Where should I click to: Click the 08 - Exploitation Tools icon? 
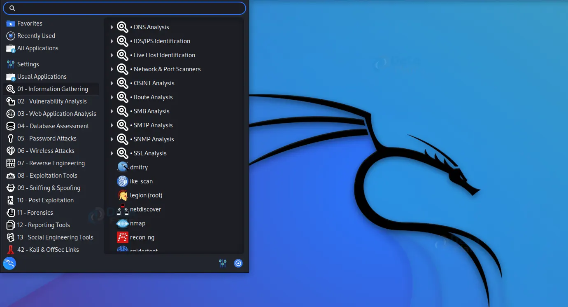tap(11, 176)
